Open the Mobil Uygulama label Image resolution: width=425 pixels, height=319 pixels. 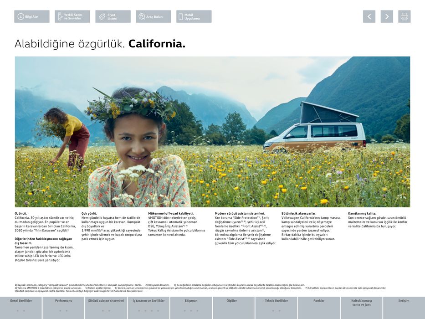[192, 16]
